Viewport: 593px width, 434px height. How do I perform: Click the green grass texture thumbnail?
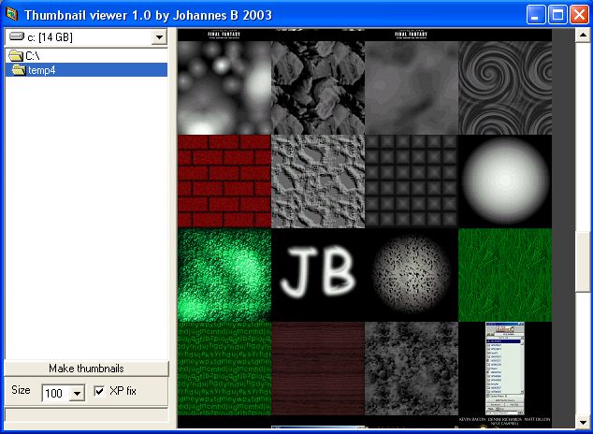[x=505, y=275]
